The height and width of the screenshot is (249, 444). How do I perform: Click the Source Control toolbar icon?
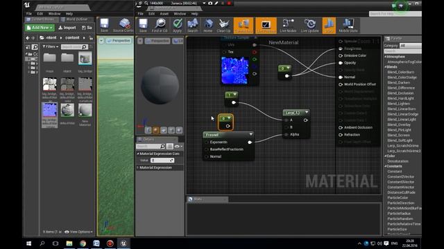tap(123, 26)
